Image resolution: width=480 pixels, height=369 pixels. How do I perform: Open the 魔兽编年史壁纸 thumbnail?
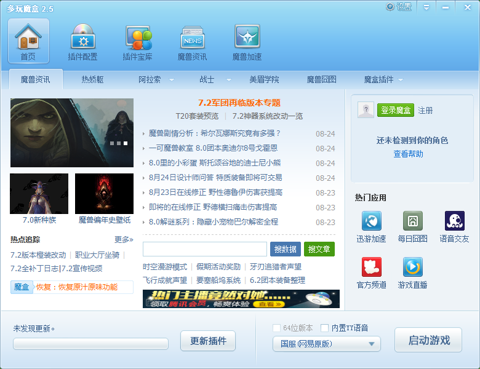tap(105, 194)
